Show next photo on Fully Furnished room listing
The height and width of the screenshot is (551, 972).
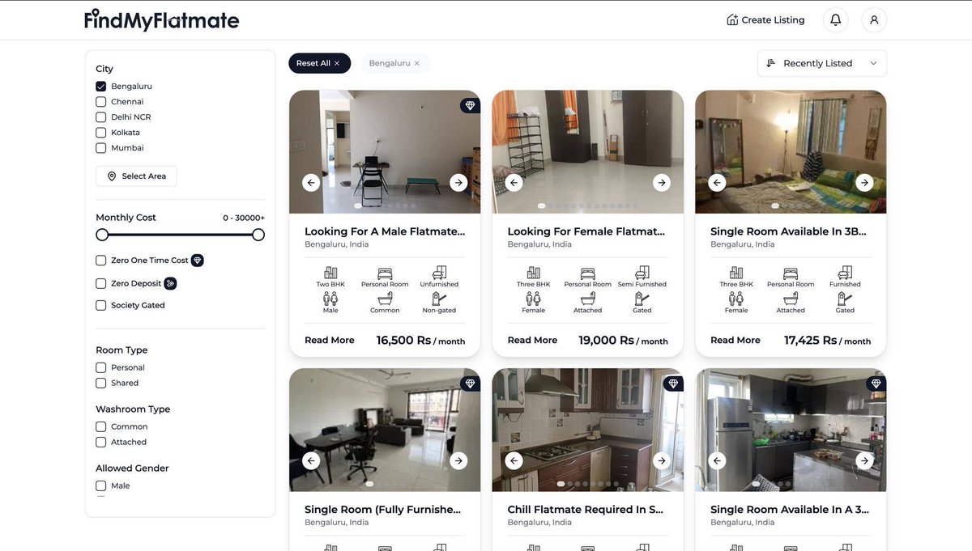458,460
